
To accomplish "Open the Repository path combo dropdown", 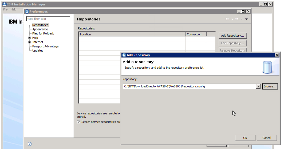I will click(258, 87).
